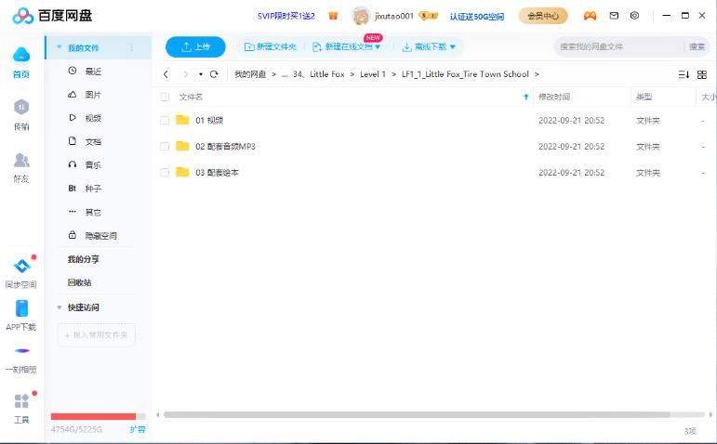Expand the breadcrumb ellipsis
This screenshot has height=444, width=717.
[285, 74]
